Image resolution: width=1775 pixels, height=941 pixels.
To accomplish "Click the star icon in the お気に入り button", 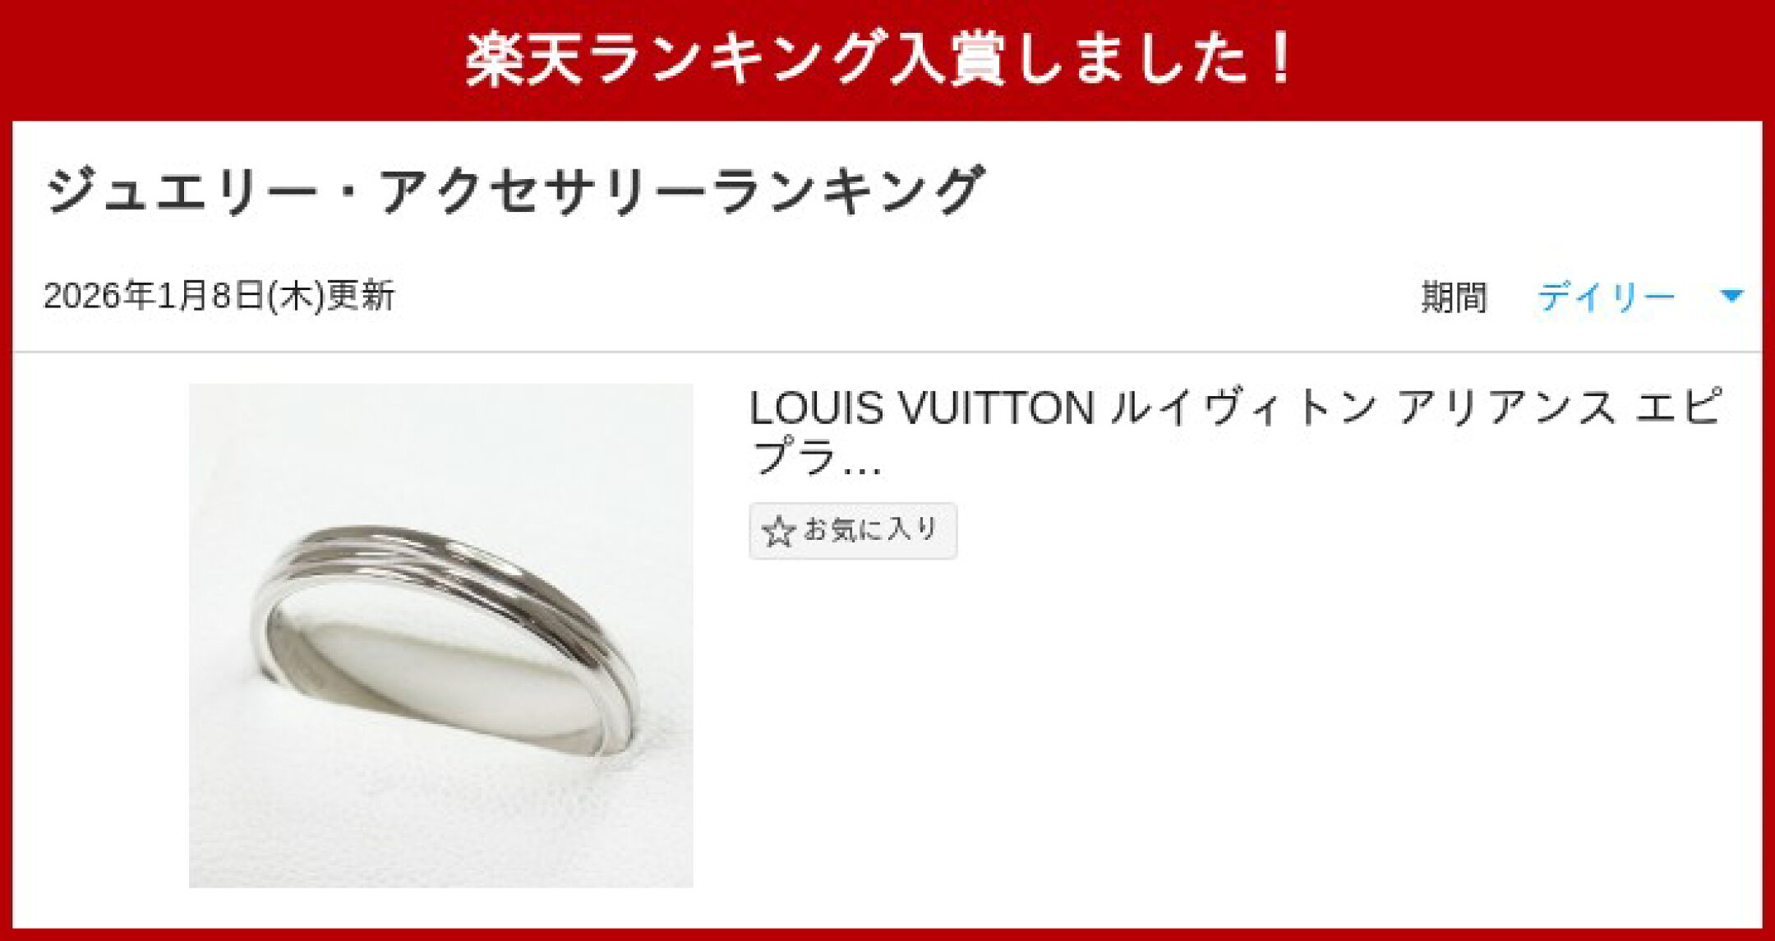I will (x=777, y=532).
